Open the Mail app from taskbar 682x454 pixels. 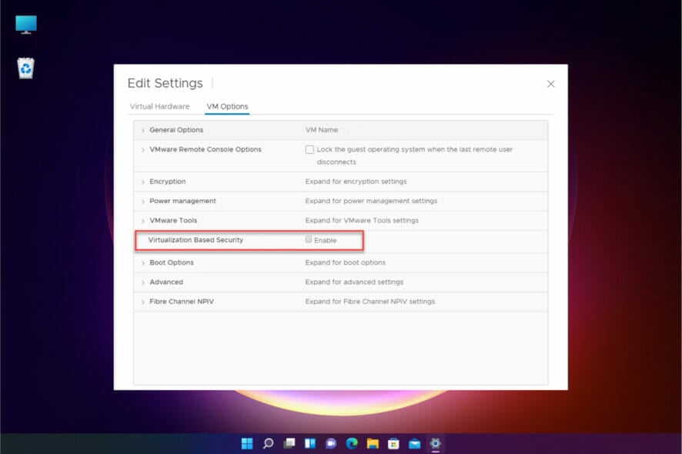point(414,443)
